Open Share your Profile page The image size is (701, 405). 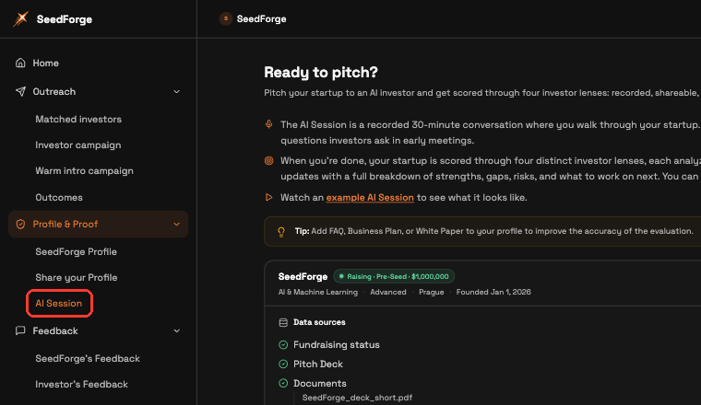[76, 277]
